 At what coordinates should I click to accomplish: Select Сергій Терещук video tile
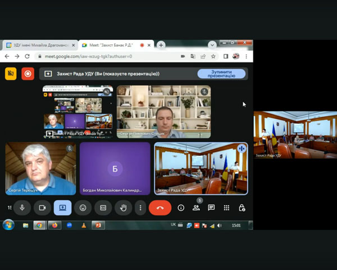[x=40, y=168]
